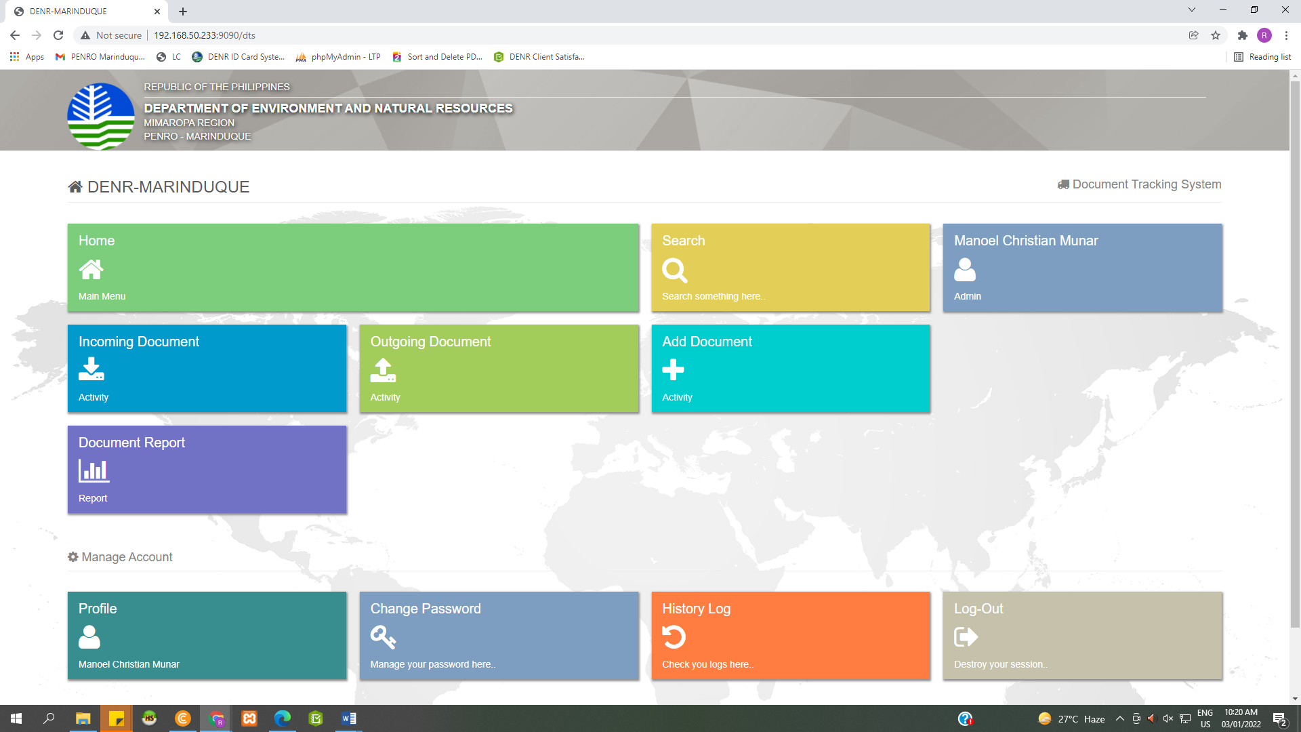Click the 27°C Haze weather widget

click(x=1071, y=718)
